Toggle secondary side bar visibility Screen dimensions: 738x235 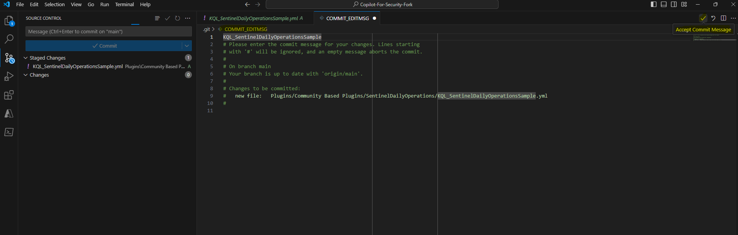(674, 4)
